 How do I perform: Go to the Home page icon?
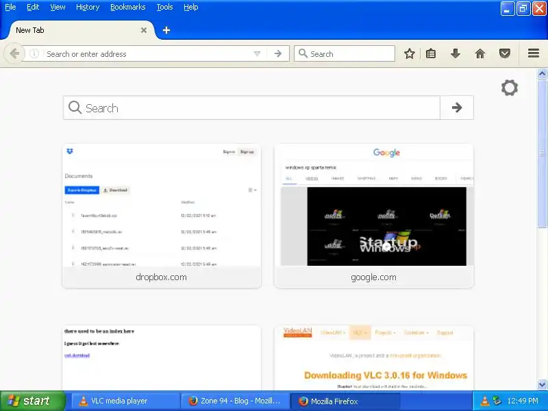tap(480, 53)
